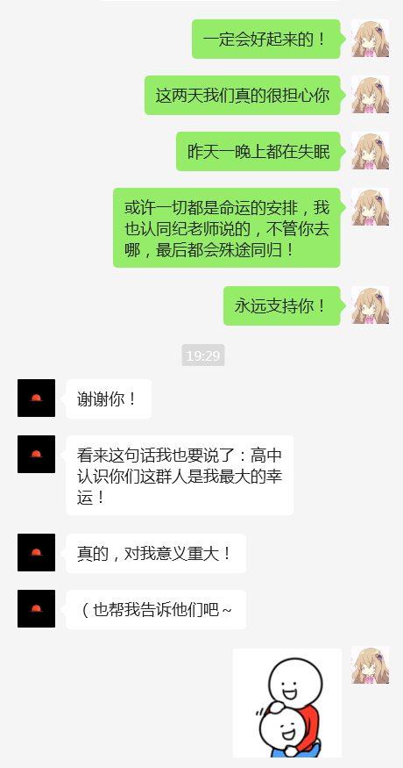Click the sunset avatar beside the '高中认识你们' message

(x=36, y=454)
